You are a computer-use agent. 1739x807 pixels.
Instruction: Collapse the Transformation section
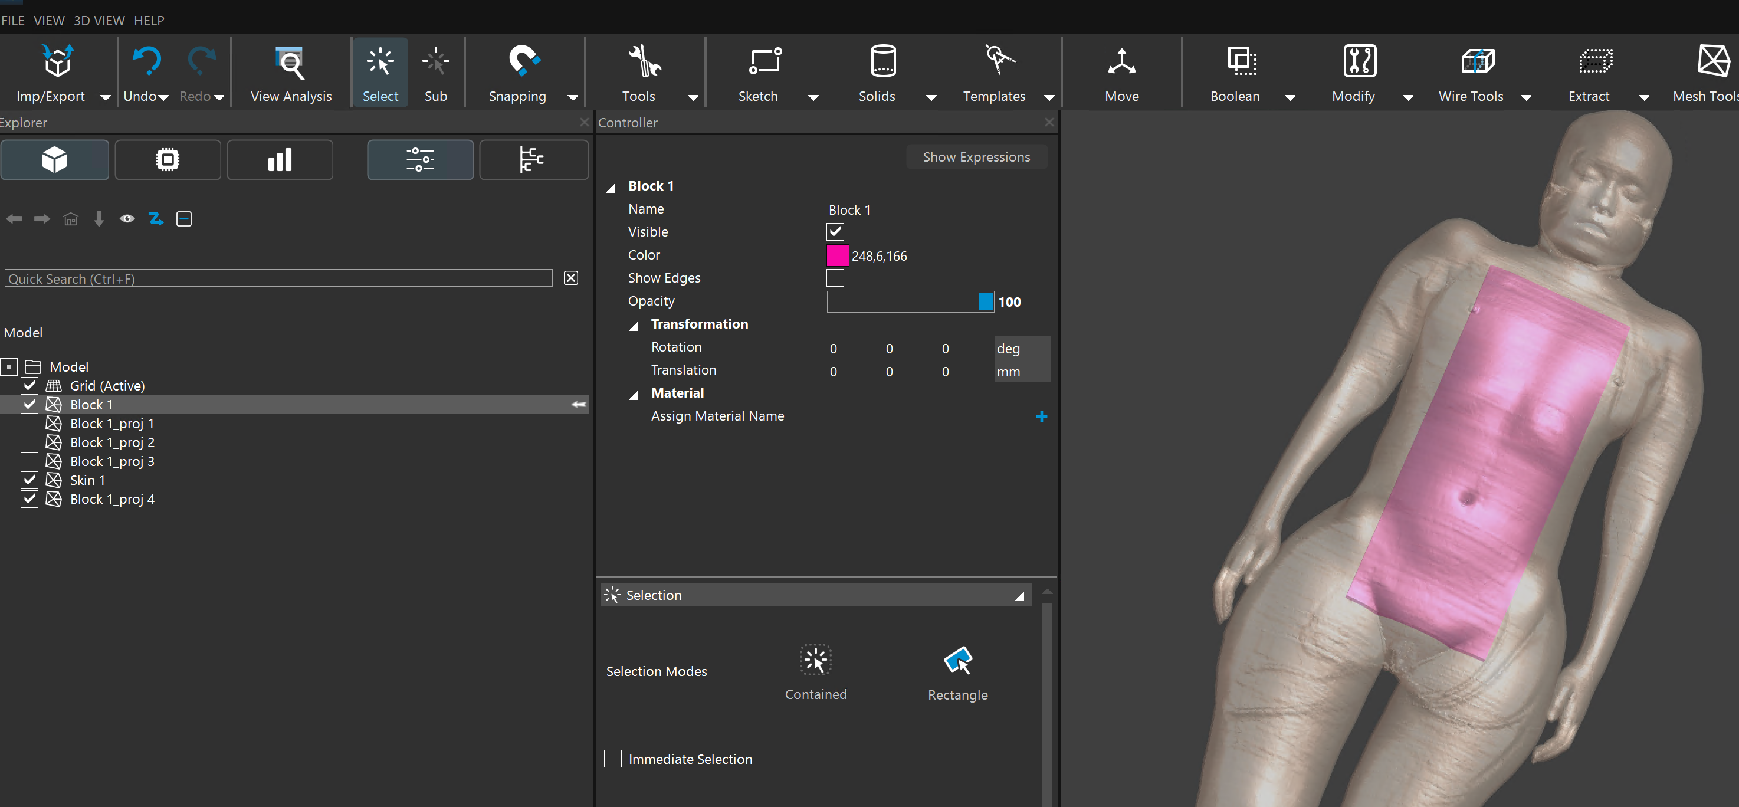[x=634, y=326]
